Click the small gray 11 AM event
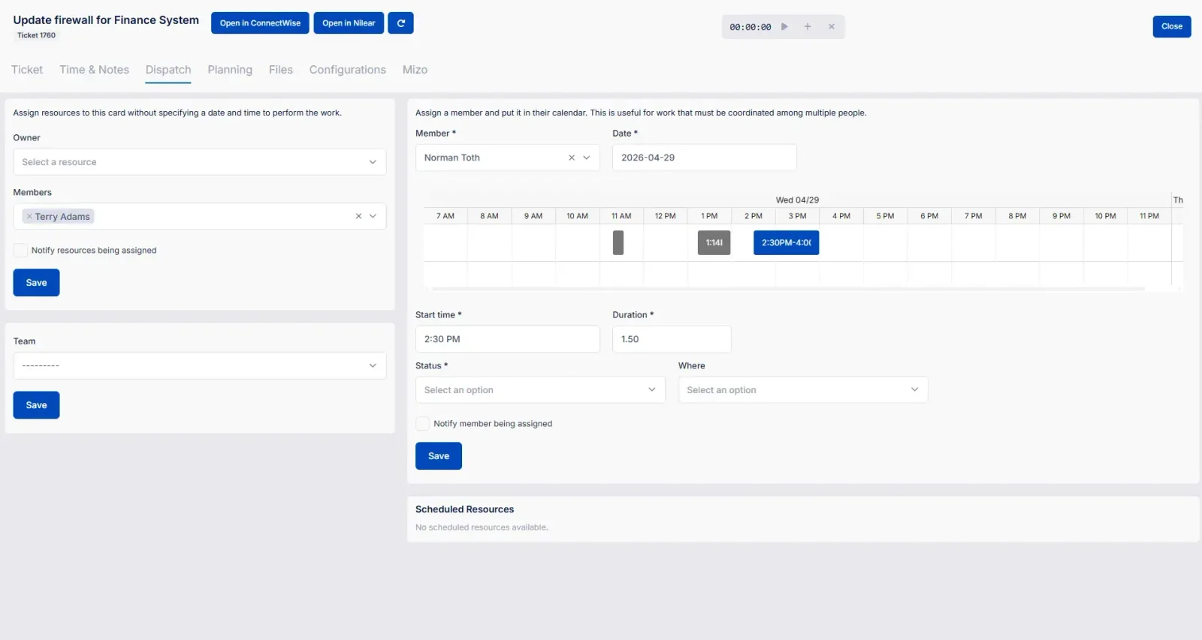Screen dimensions: 1202x640 [618, 242]
